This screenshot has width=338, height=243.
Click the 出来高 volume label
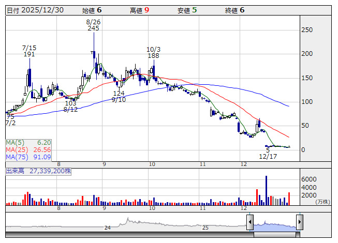click(x=16, y=170)
